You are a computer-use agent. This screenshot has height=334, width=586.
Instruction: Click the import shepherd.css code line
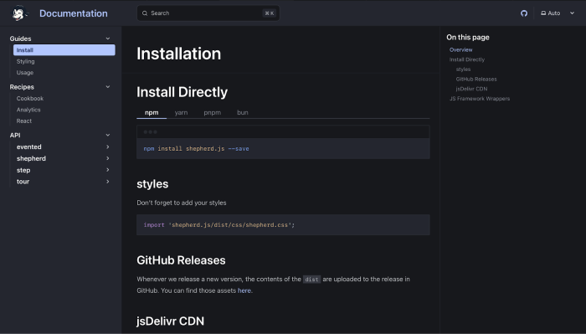pos(219,225)
